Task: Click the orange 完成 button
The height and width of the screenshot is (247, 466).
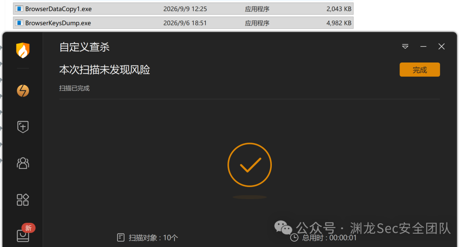Action: (x=420, y=70)
